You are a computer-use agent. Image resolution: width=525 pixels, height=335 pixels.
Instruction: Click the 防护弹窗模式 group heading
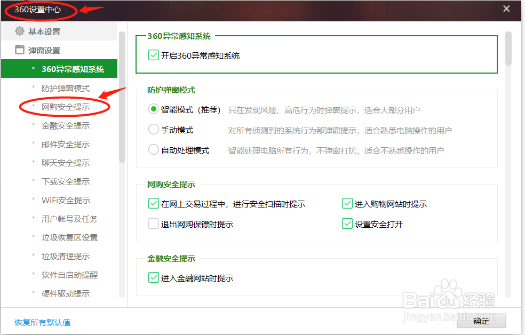(x=171, y=90)
